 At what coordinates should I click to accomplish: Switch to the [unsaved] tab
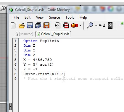(24, 34)
